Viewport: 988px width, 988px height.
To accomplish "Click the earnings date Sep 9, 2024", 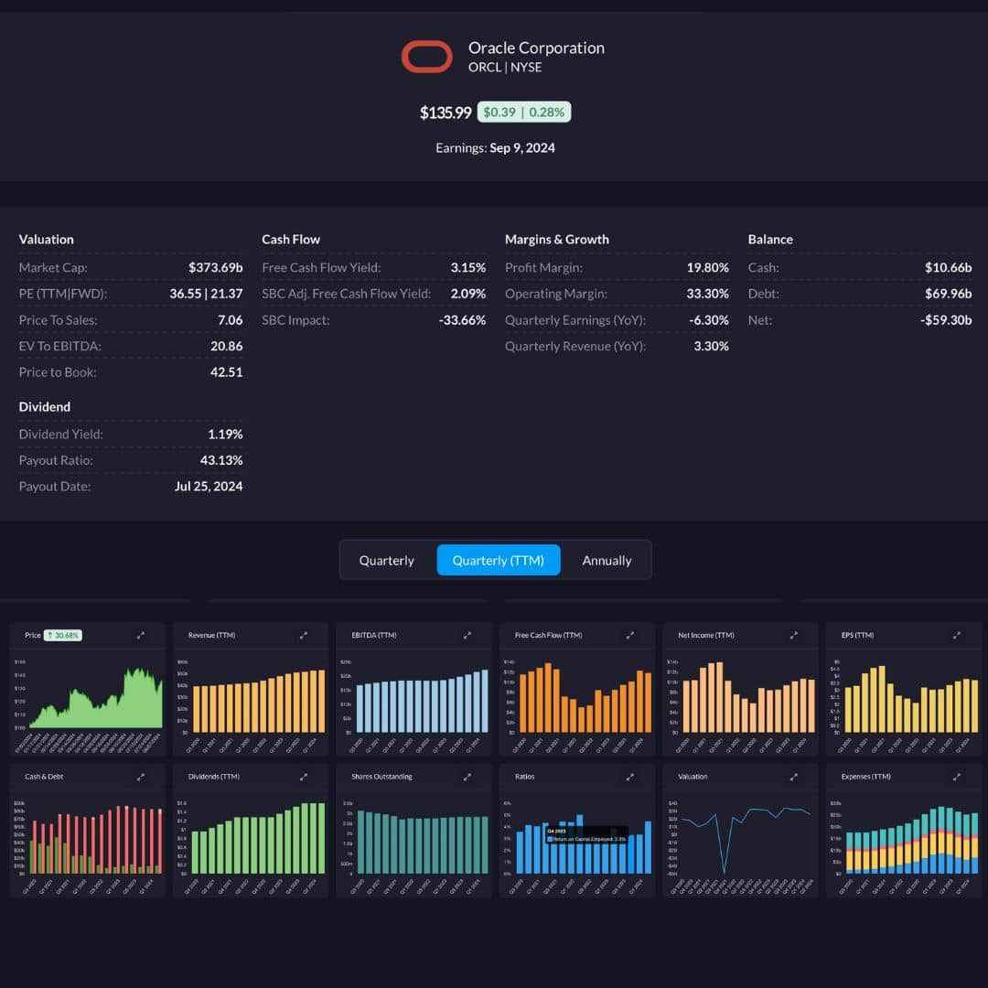I will (x=522, y=148).
